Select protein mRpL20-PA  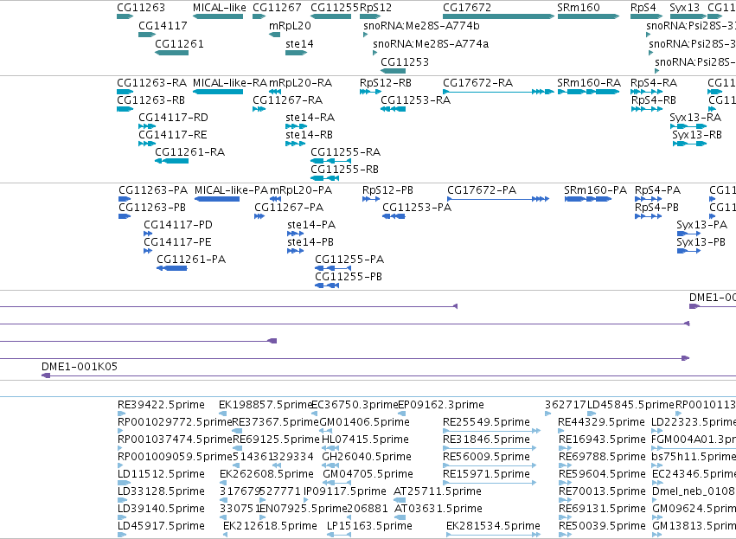[301, 190]
